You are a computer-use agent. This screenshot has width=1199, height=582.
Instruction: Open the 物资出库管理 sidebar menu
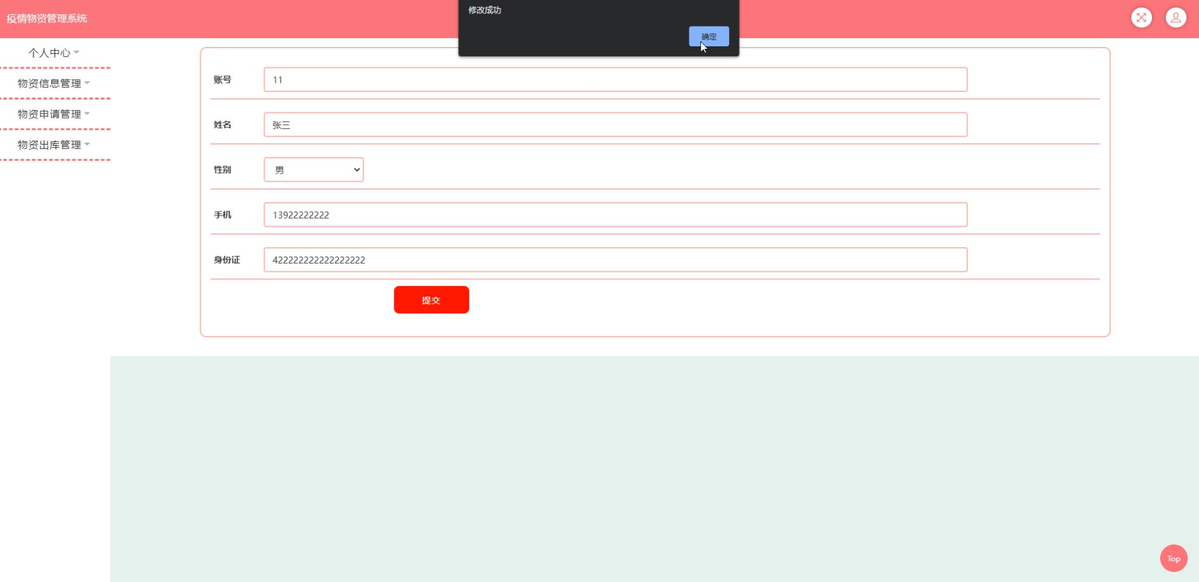(x=54, y=145)
